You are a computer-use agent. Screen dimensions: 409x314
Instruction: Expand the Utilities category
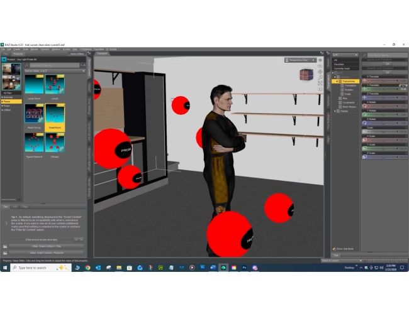[3, 110]
